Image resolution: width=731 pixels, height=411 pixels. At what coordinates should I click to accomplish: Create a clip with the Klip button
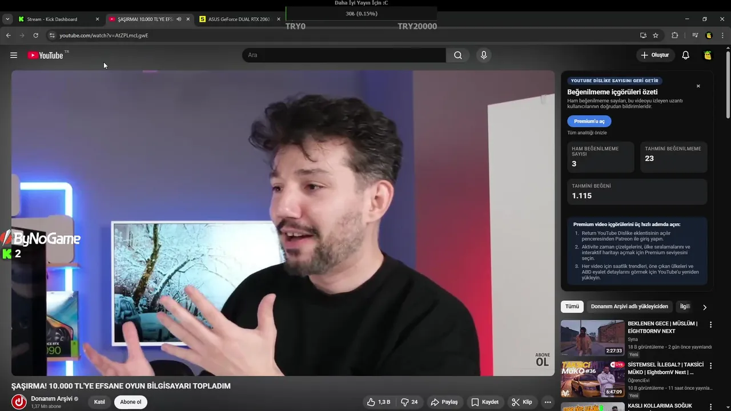point(522,402)
